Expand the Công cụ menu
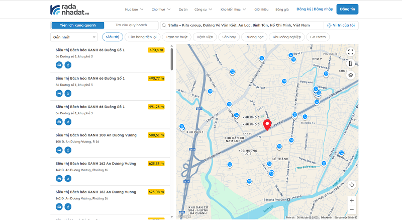The width and height of the screenshot is (402, 223). pos(204,9)
